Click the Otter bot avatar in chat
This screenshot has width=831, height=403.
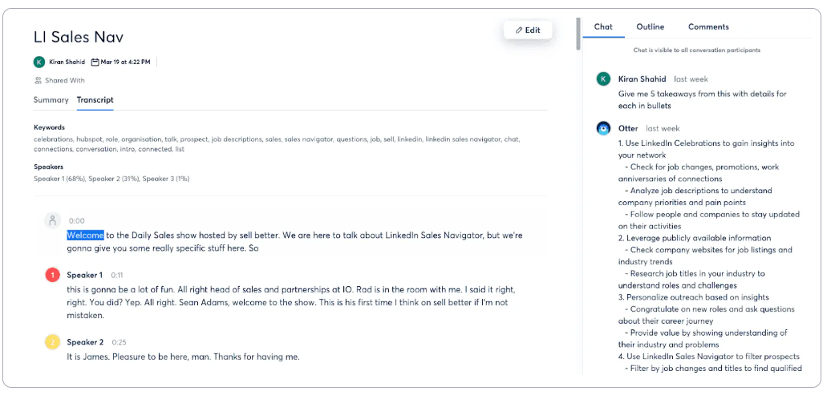(x=604, y=128)
